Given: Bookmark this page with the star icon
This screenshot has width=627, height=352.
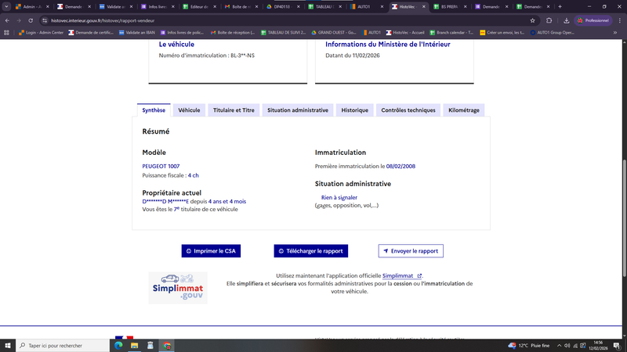Looking at the screenshot, I should tap(533, 20).
